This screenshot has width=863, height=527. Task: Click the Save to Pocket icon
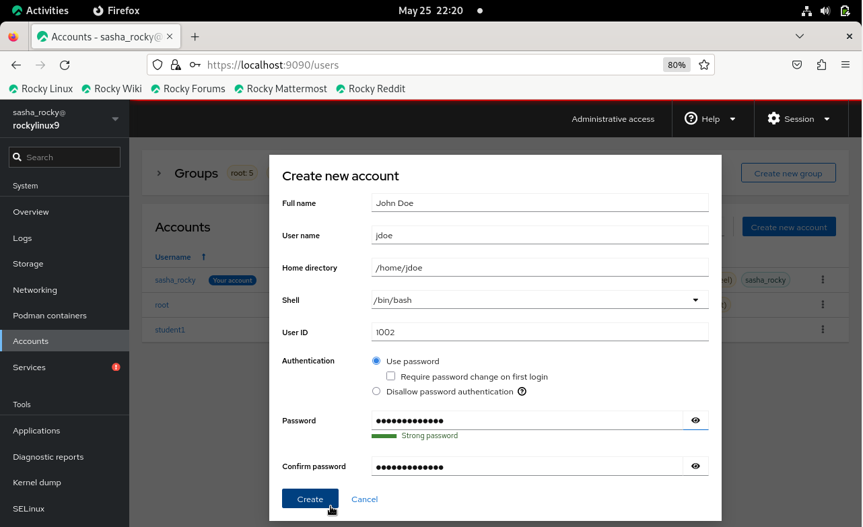pos(797,65)
